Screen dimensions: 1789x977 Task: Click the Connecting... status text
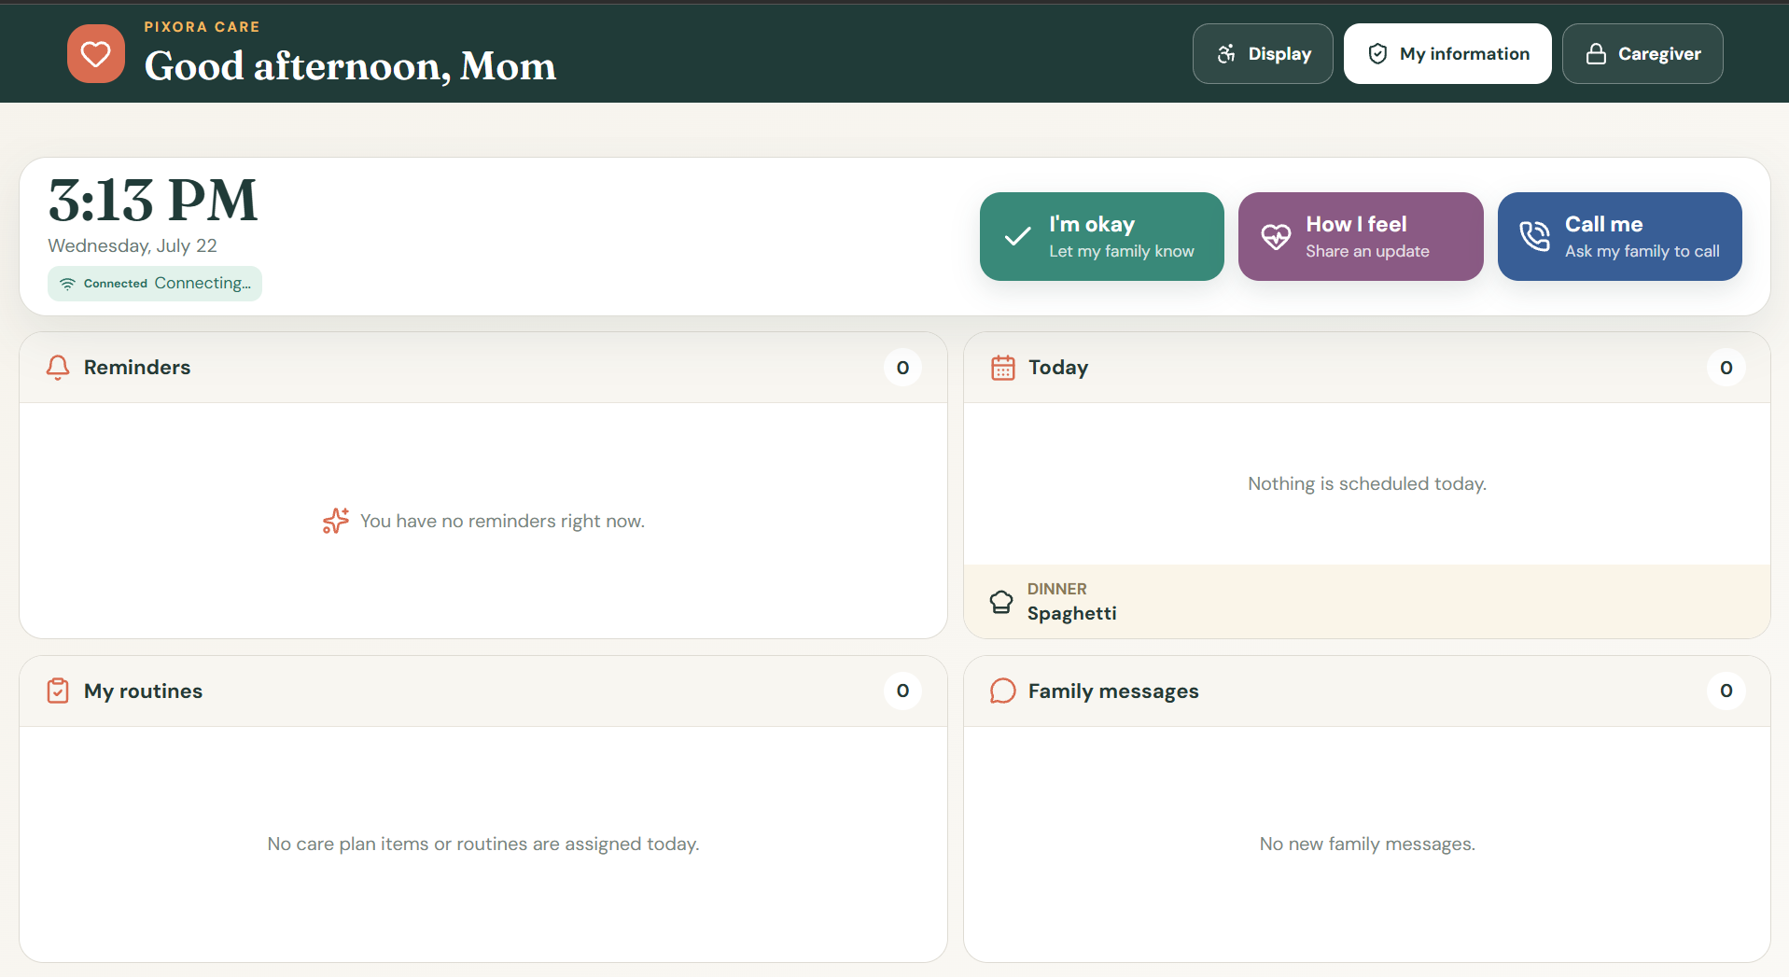point(203,283)
